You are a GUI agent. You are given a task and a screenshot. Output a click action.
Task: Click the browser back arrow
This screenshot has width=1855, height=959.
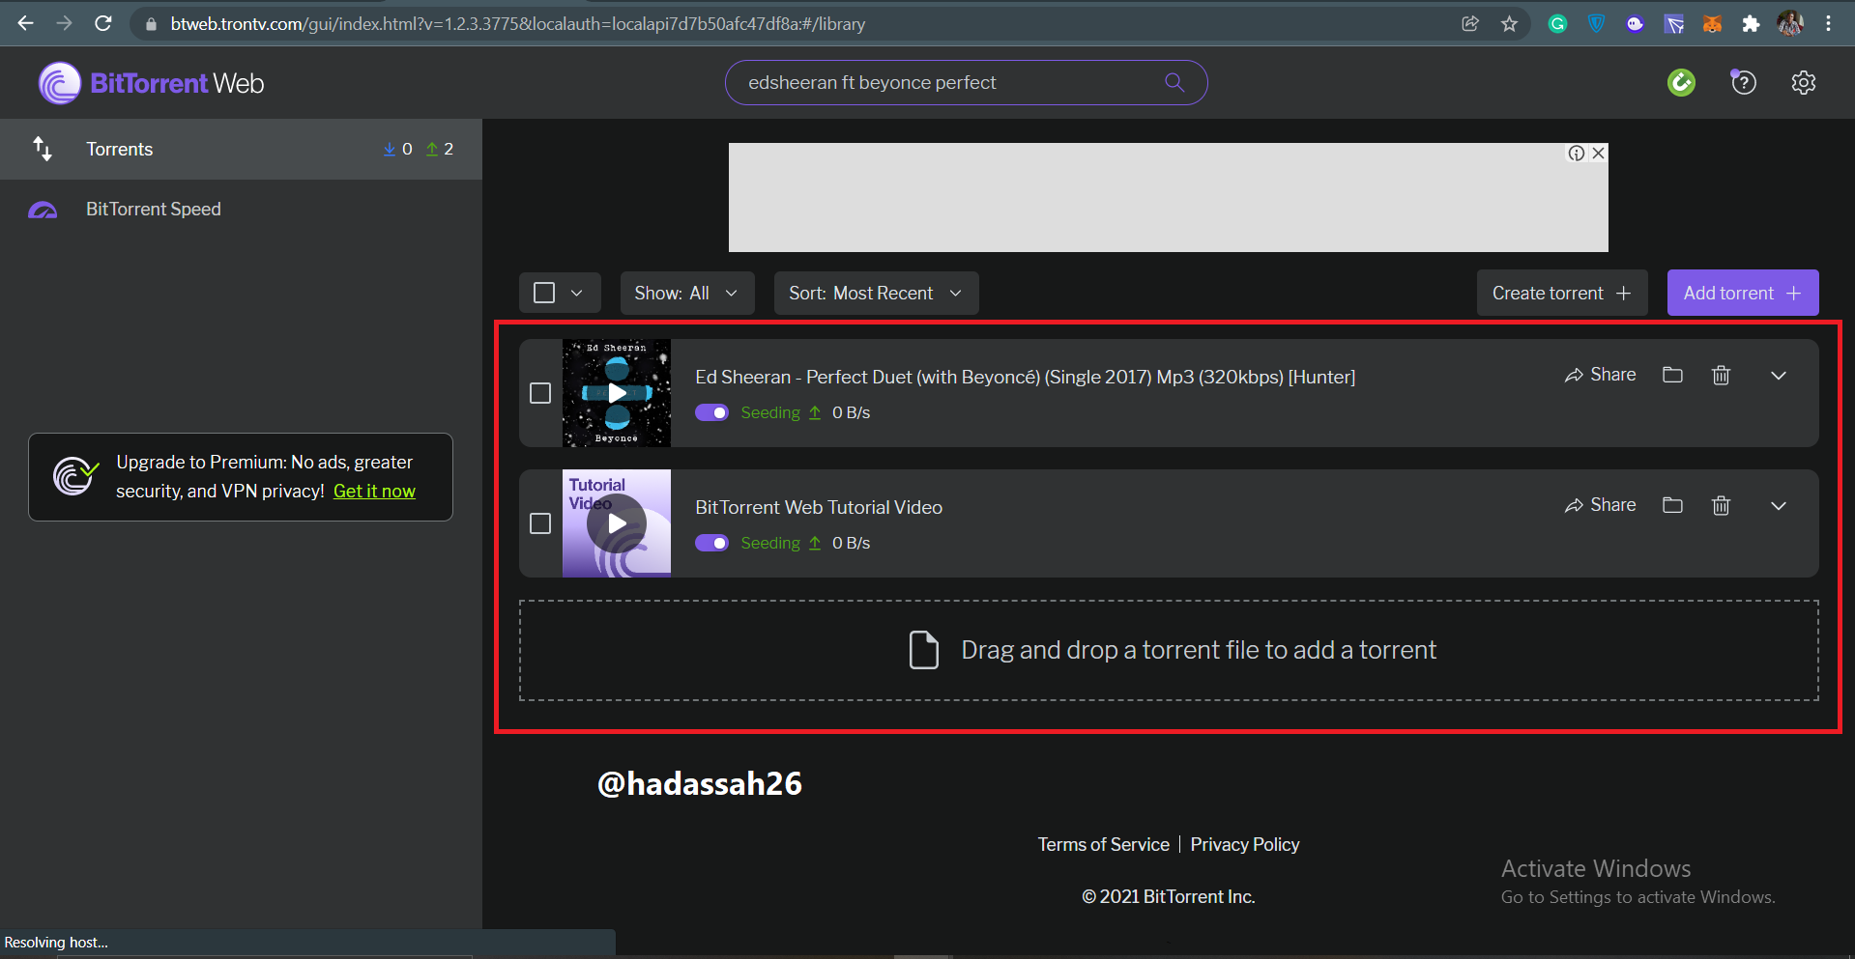[x=26, y=23]
